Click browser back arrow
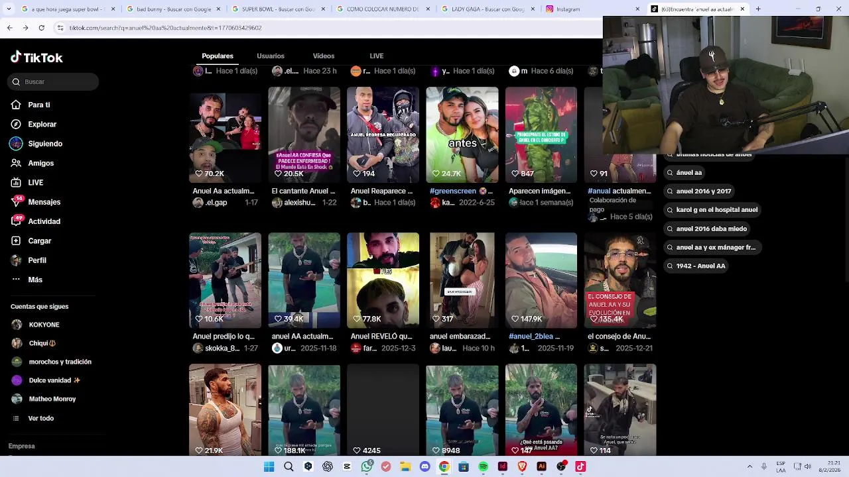Image resolution: width=849 pixels, height=477 pixels. point(9,28)
